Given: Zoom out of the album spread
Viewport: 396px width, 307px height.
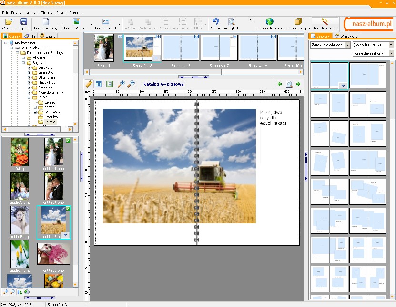Looking at the screenshot, I should point(131,84).
